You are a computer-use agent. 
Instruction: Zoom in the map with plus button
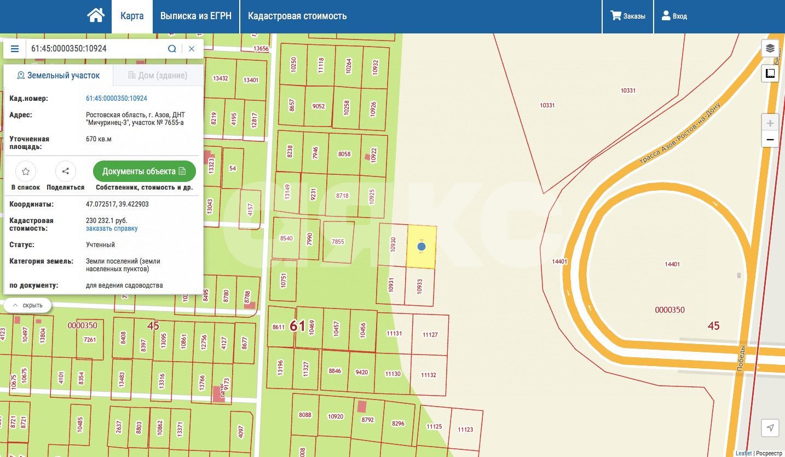770,123
